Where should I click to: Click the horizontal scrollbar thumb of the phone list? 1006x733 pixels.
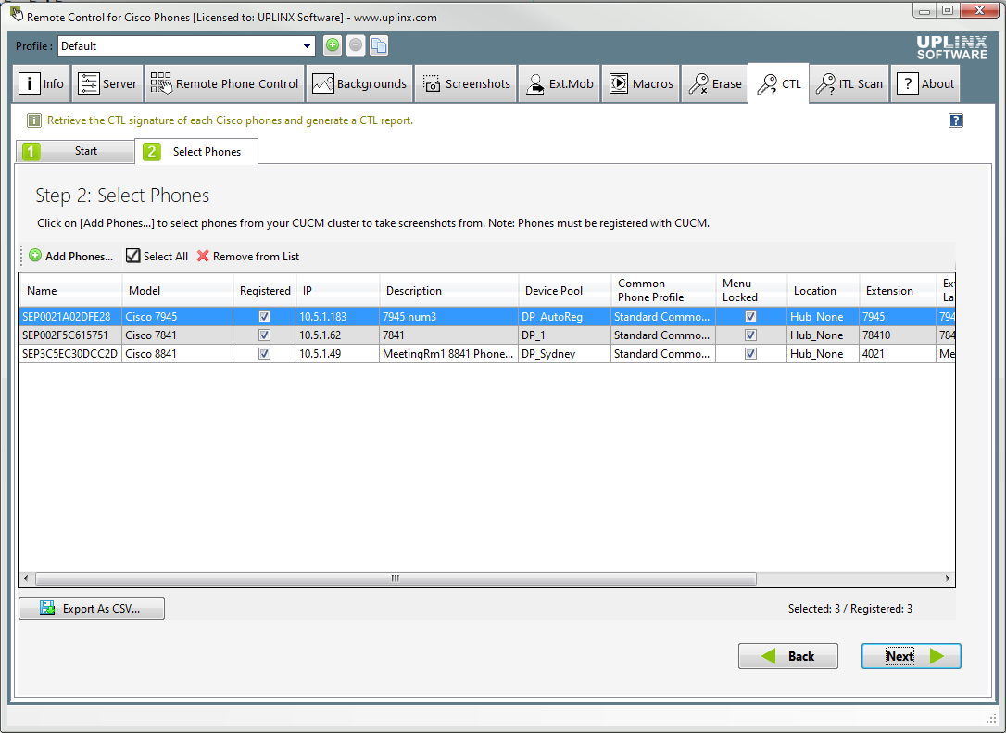click(396, 578)
